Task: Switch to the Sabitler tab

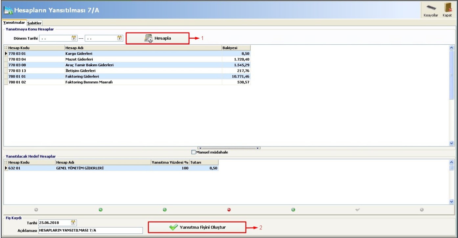Action: [34, 23]
